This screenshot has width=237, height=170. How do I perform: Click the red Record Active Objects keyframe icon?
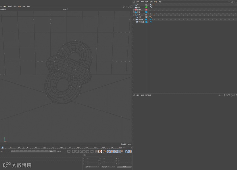[100, 151]
